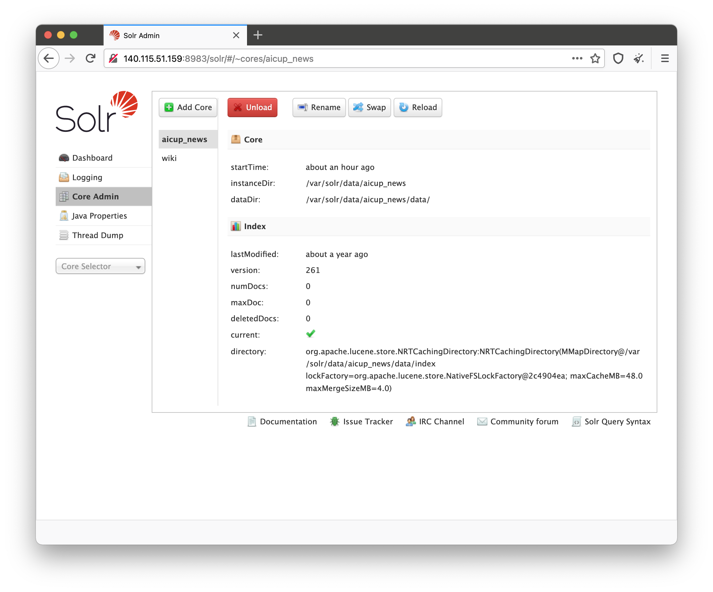Open a new browser tab
The width and height of the screenshot is (713, 592).
point(258,35)
